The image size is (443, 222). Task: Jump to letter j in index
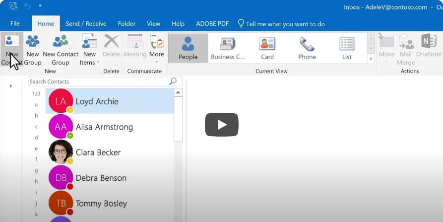coord(36,203)
